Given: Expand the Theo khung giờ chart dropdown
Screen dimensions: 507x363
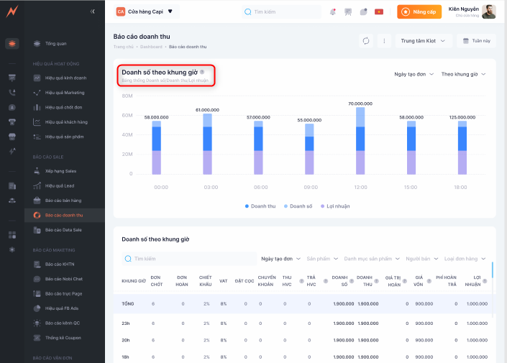Looking at the screenshot, I should [x=463, y=74].
